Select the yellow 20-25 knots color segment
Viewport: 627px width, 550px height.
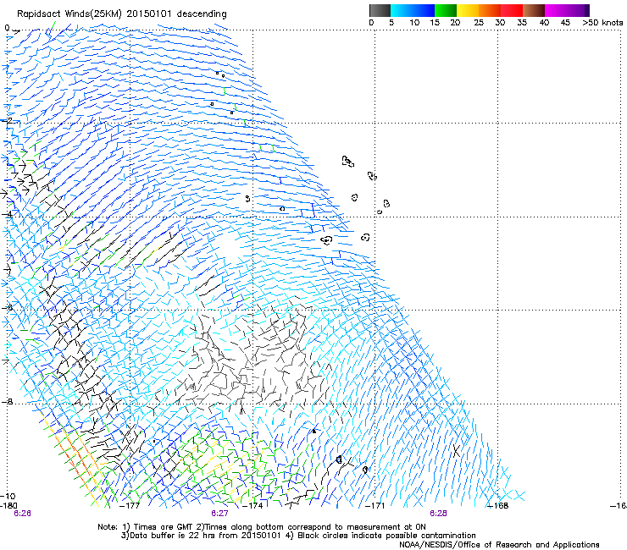(x=468, y=10)
